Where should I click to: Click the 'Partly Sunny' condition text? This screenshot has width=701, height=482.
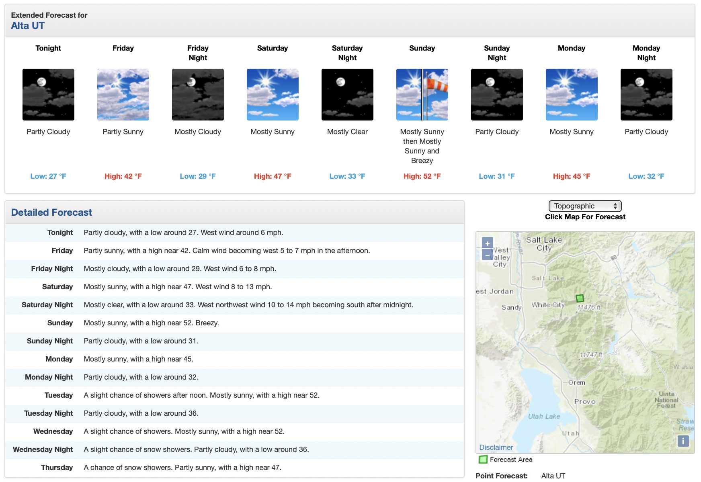123,132
